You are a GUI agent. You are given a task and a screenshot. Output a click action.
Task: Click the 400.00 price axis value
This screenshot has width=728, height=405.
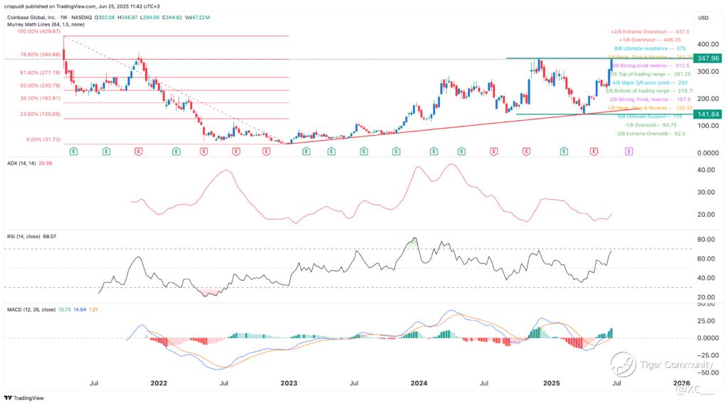(708, 45)
